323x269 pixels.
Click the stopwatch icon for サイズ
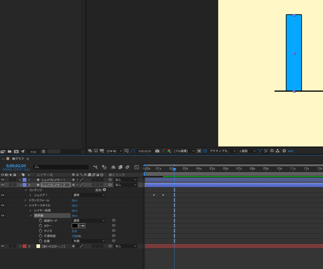pyautogui.click(x=40, y=231)
